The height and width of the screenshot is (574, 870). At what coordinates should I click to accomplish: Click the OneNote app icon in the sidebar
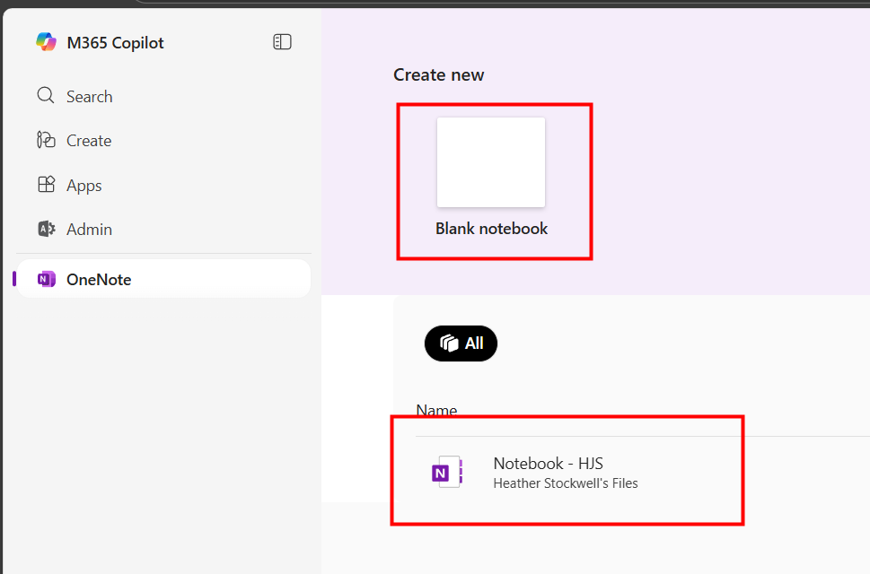point(46,279)
